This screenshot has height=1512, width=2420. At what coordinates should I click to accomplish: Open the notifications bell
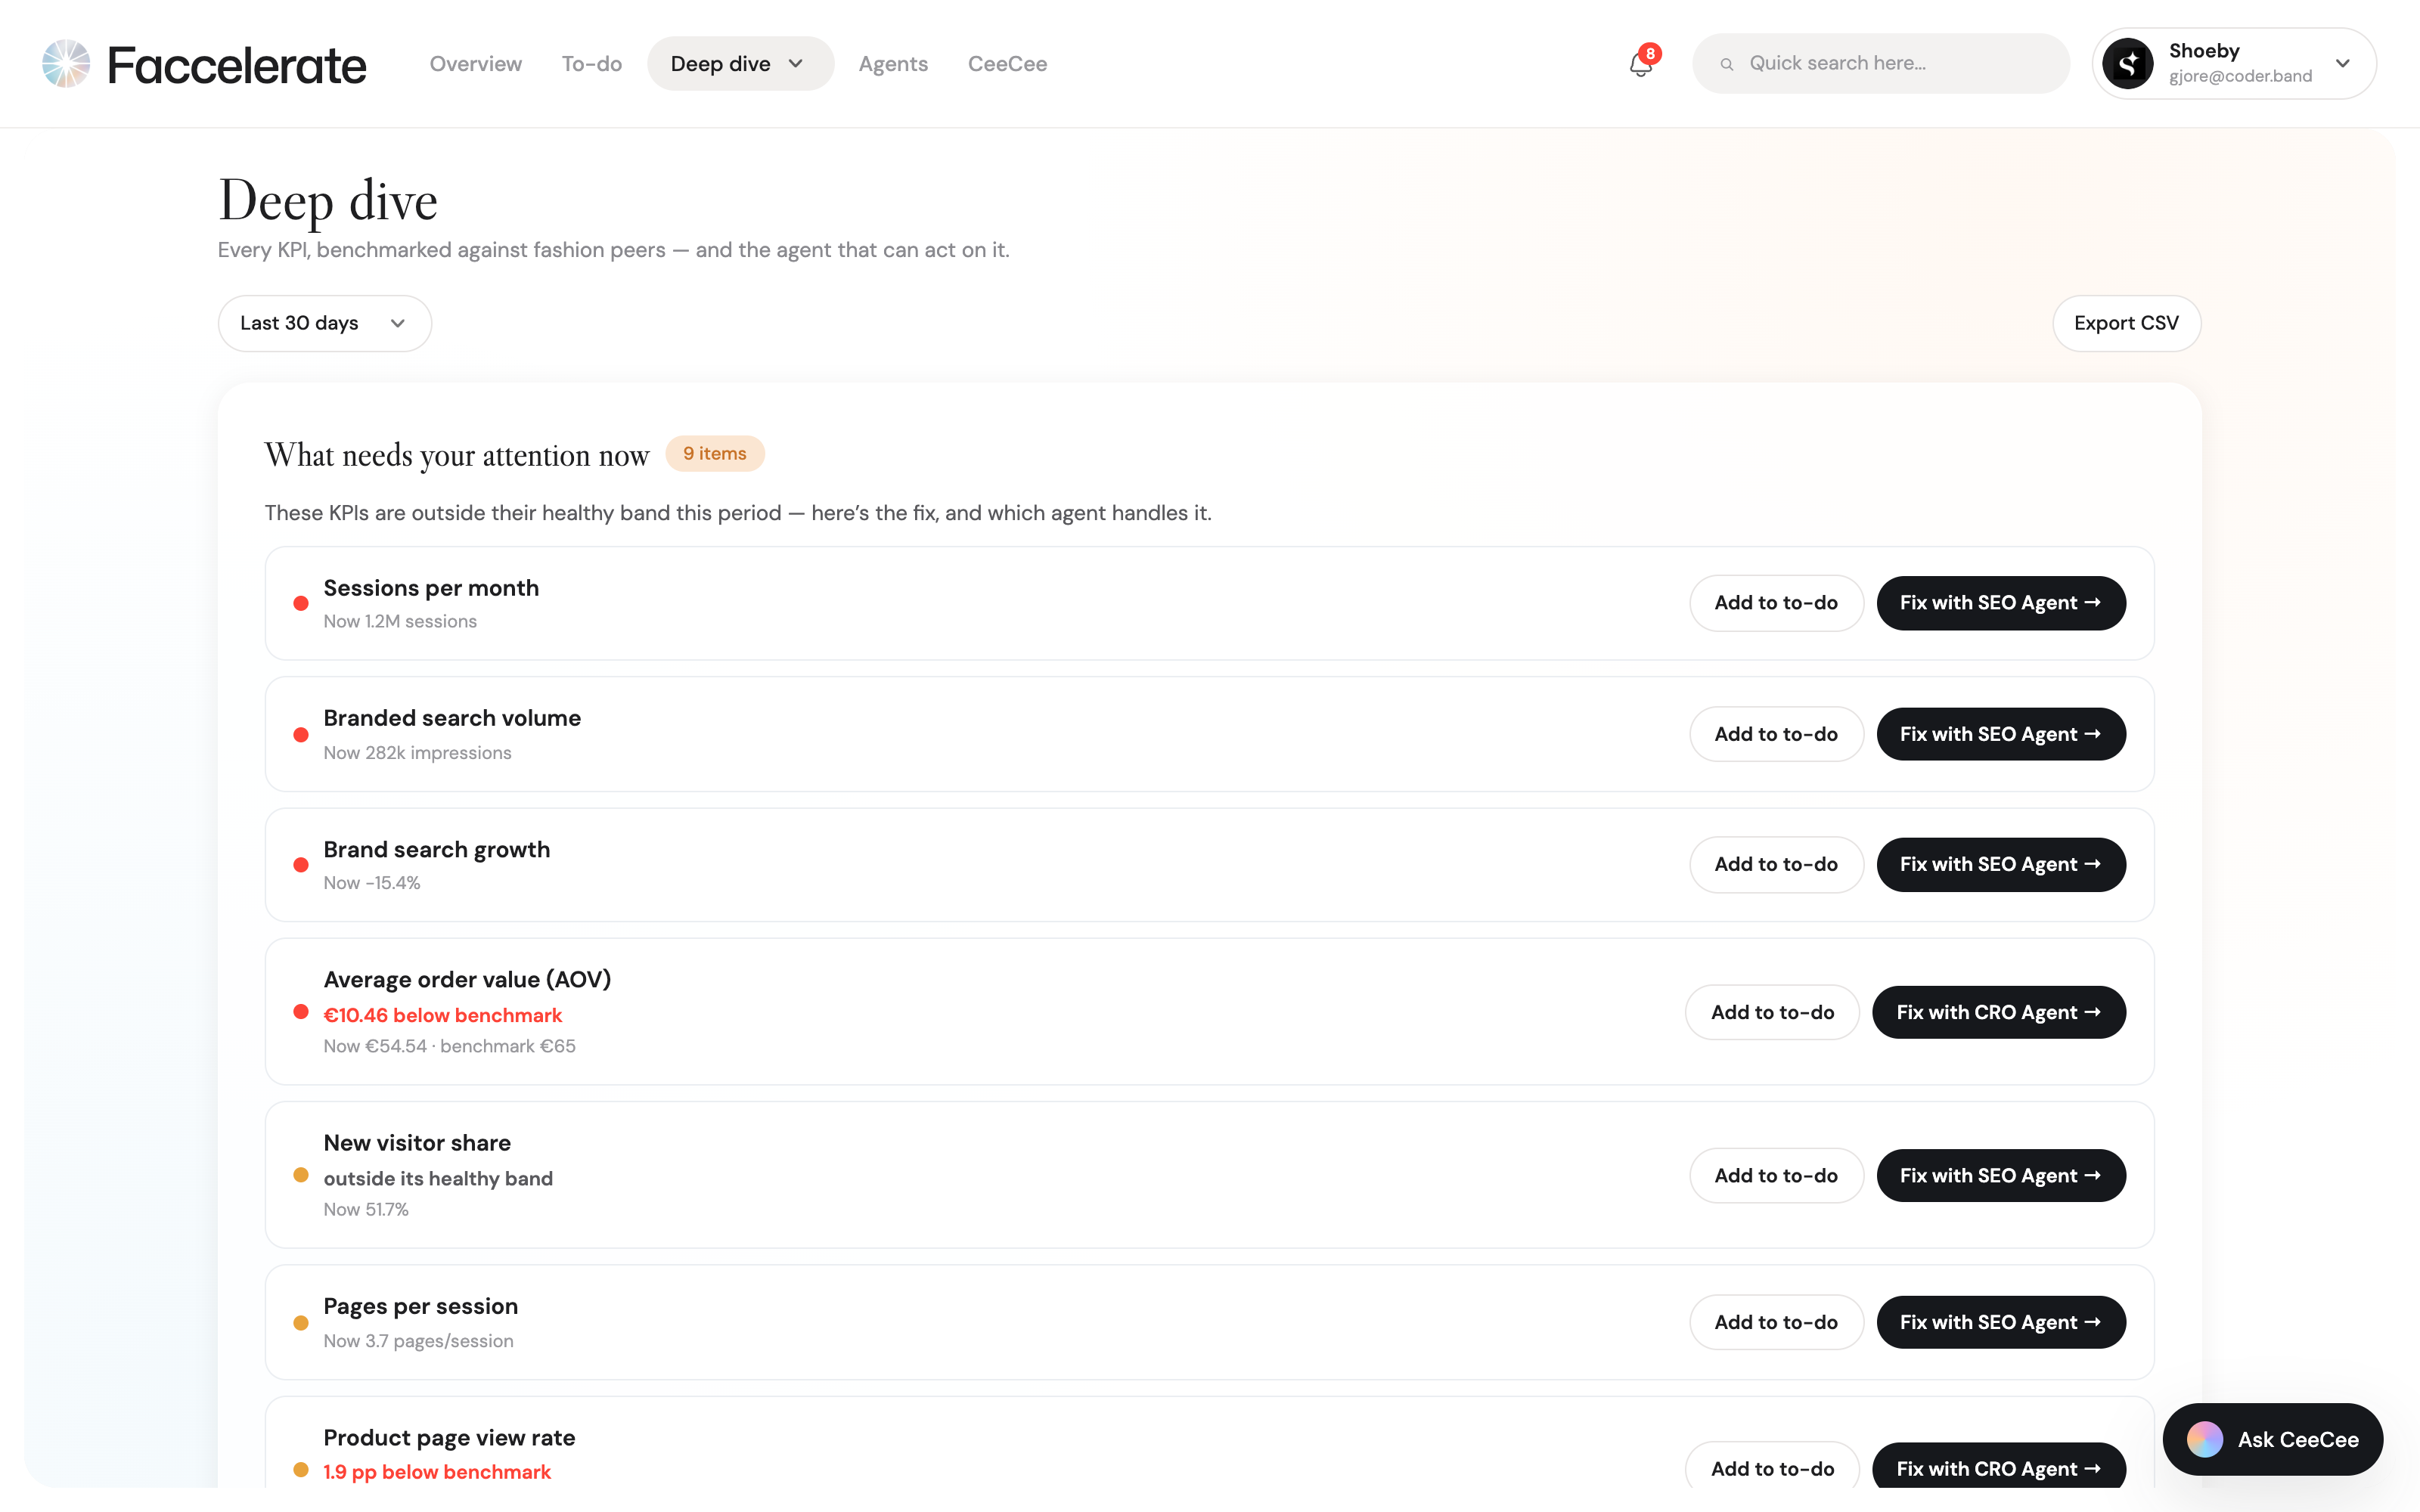tap(1640, 65)
